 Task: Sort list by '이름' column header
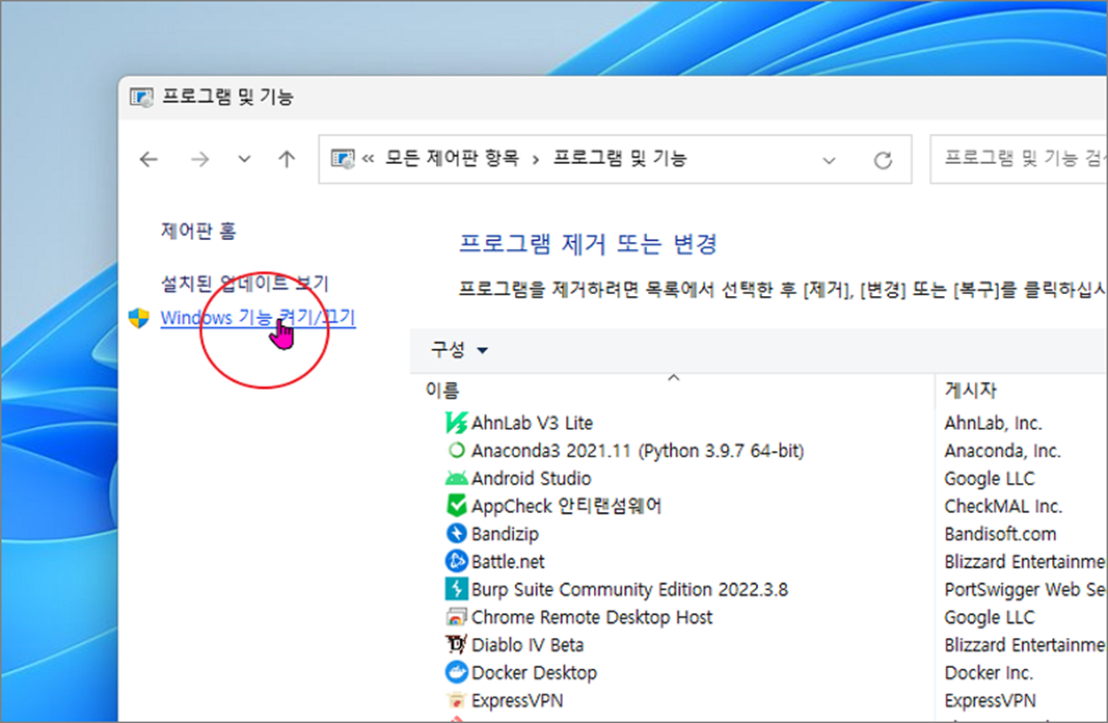[x=442, y=390]
